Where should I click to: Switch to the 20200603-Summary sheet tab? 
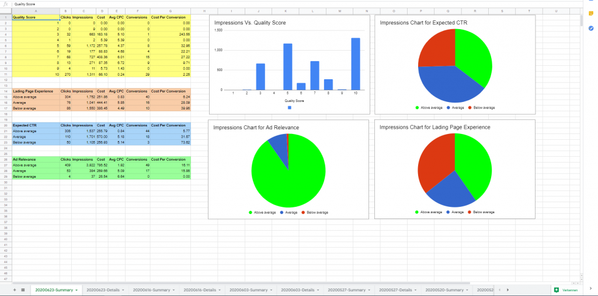[247, 290]
